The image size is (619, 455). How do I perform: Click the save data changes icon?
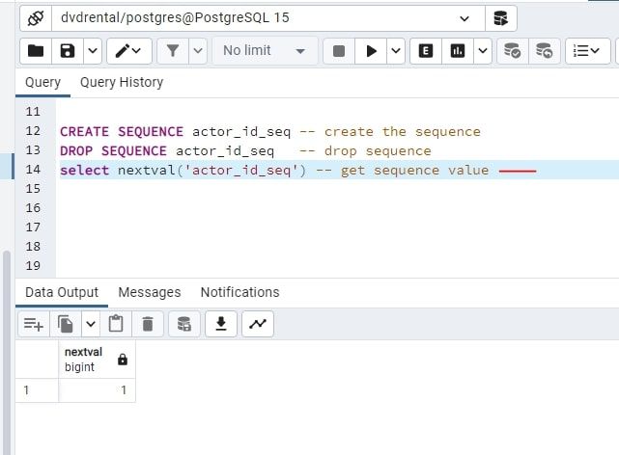pyautogui.click(x=184, y=324)
